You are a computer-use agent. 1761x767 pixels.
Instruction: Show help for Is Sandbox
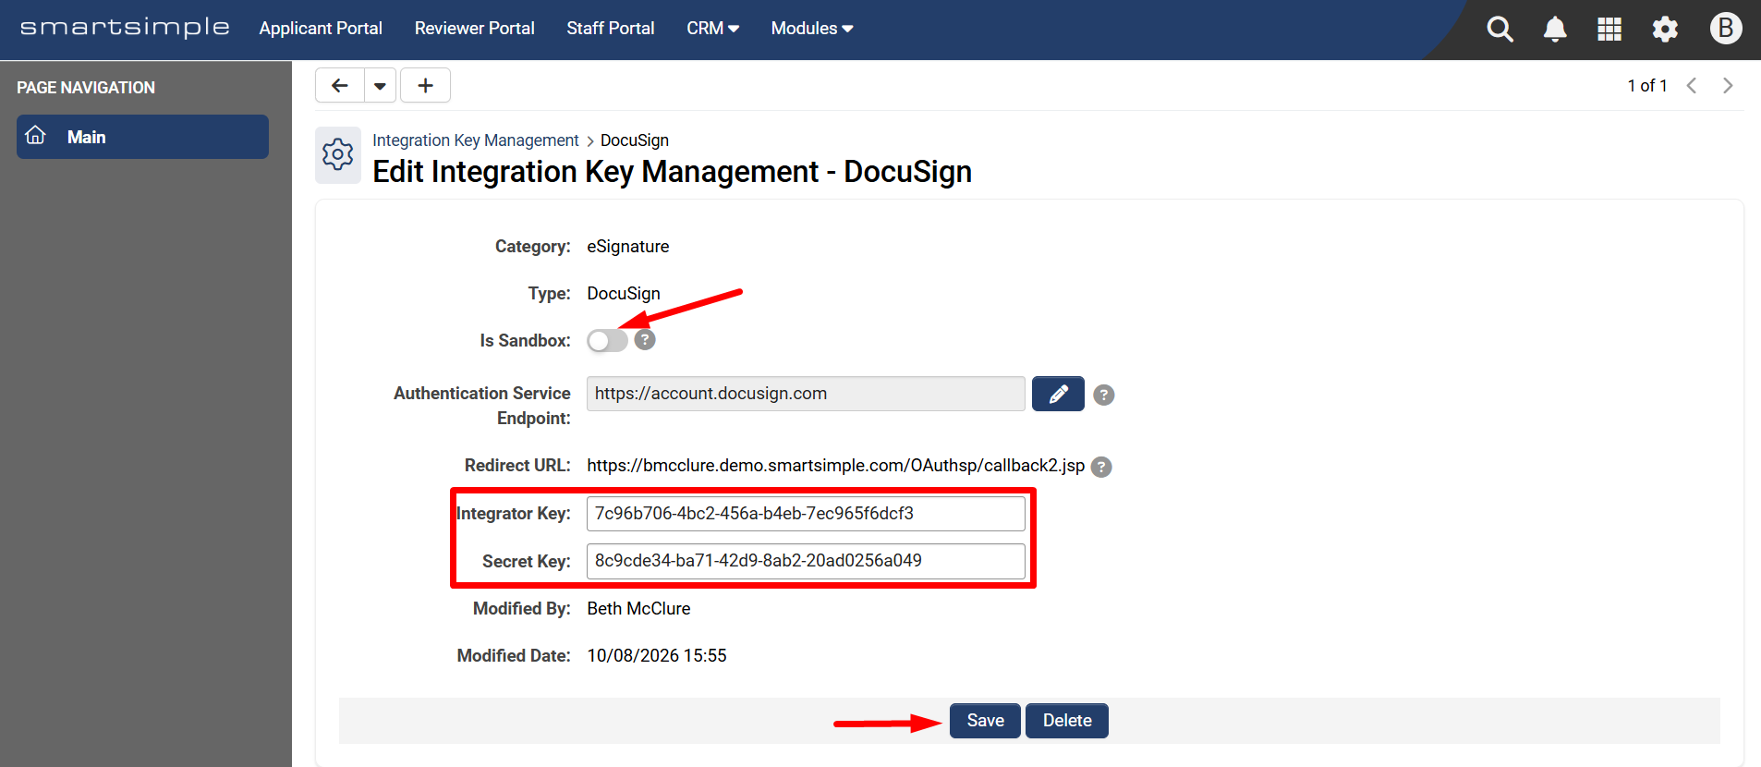645,340
